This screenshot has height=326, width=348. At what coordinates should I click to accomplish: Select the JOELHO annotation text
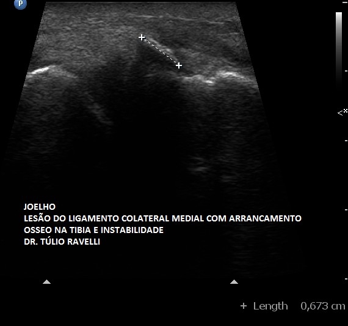click(x=40, y=207)
